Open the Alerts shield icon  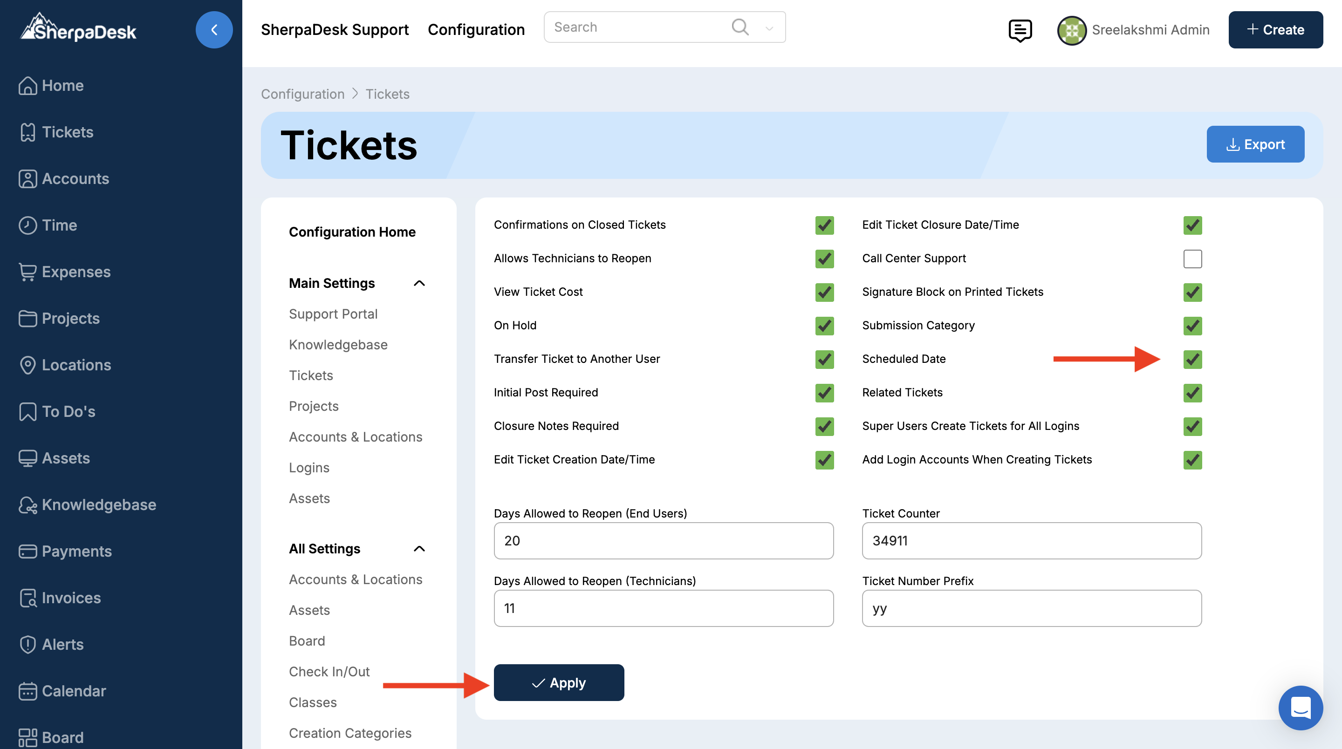[27, 645]
